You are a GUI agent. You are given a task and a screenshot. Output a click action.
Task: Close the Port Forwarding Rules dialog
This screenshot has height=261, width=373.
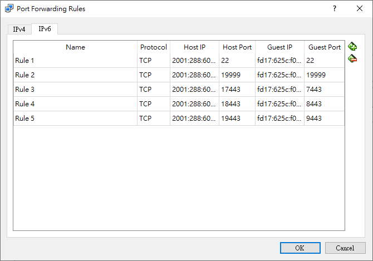click(x=360, y=9)
